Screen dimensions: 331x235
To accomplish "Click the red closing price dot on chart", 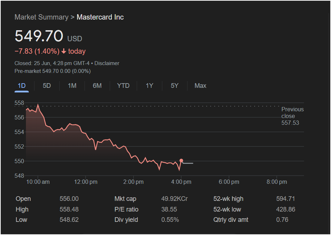I will tap(181, 161).
